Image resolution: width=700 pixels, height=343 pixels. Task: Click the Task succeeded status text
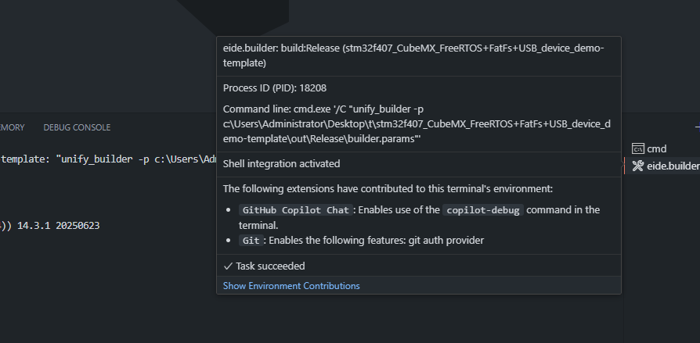pyautogui.click(x=270, y=266)
